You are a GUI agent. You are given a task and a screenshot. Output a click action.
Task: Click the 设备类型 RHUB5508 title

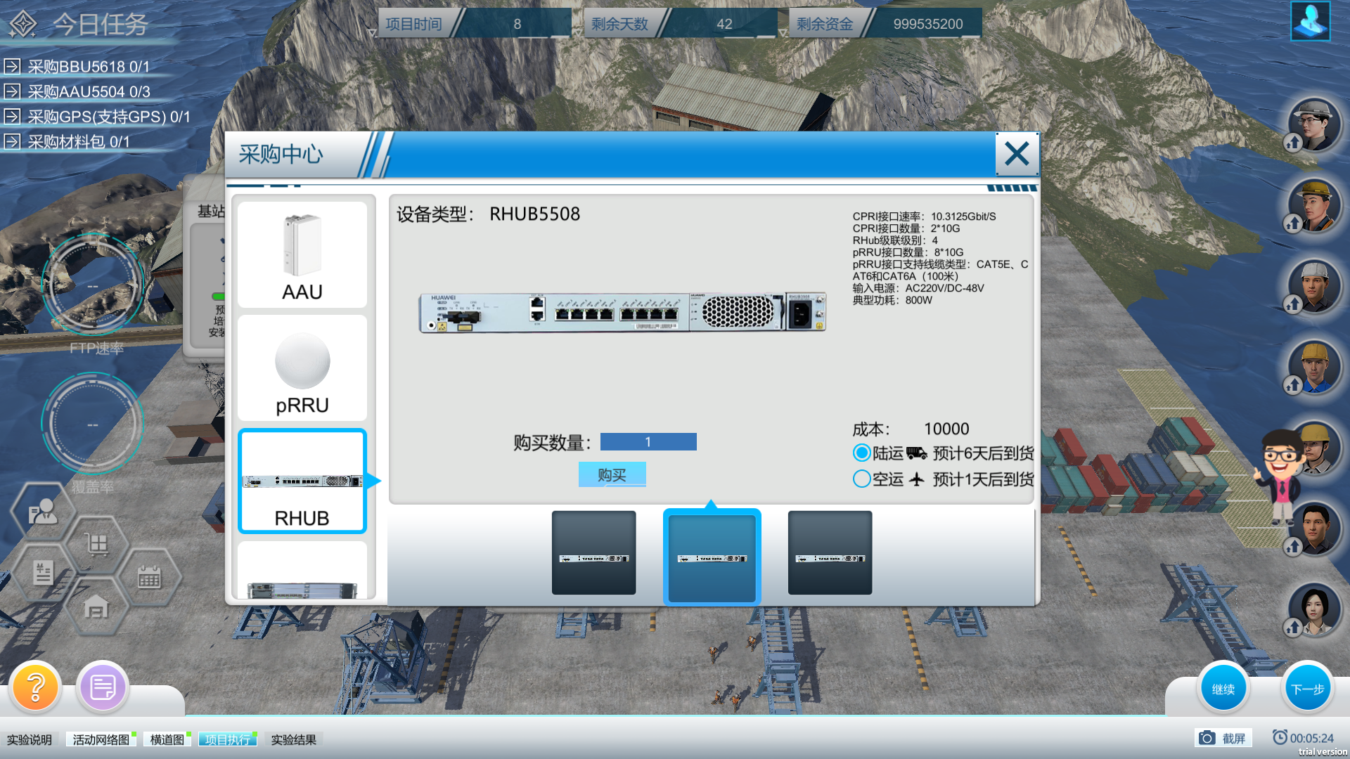pyautogui.click(x=489, y=214)
